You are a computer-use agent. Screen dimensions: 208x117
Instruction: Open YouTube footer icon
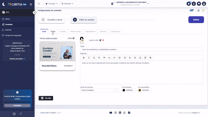(x=111, y=113)
